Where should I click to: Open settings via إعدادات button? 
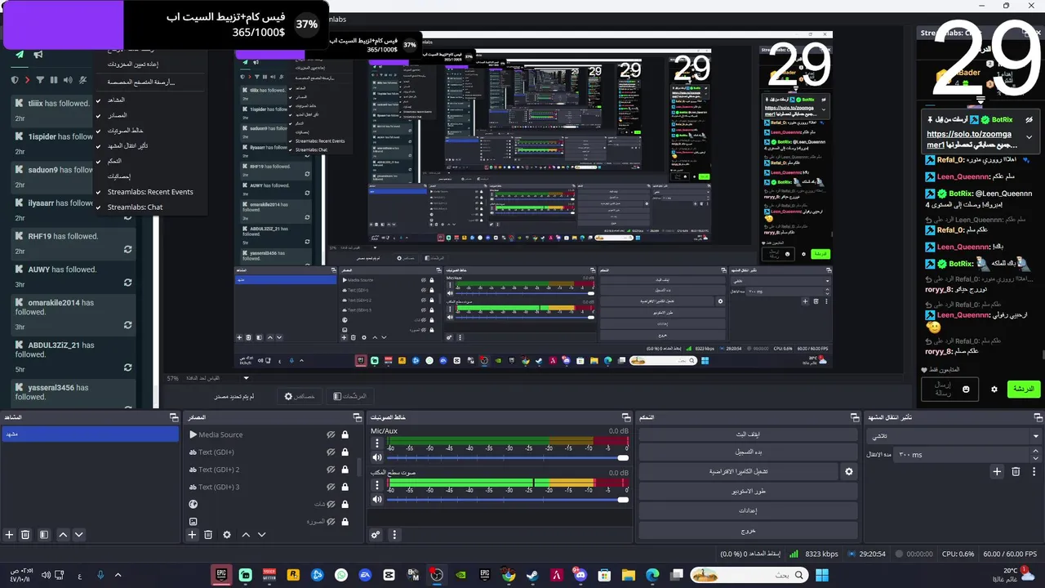[748, 510]
